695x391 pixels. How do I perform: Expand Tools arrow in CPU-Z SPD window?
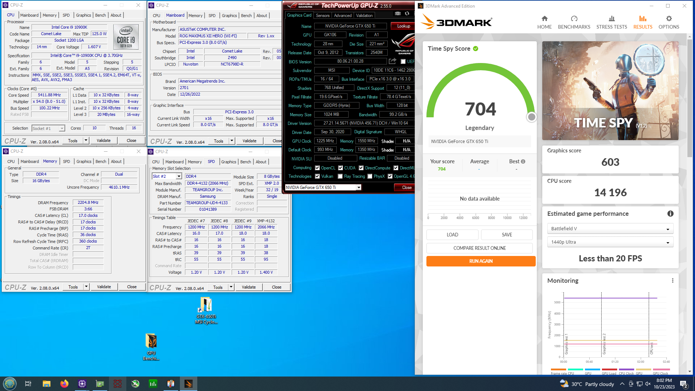tap(231, 287)
